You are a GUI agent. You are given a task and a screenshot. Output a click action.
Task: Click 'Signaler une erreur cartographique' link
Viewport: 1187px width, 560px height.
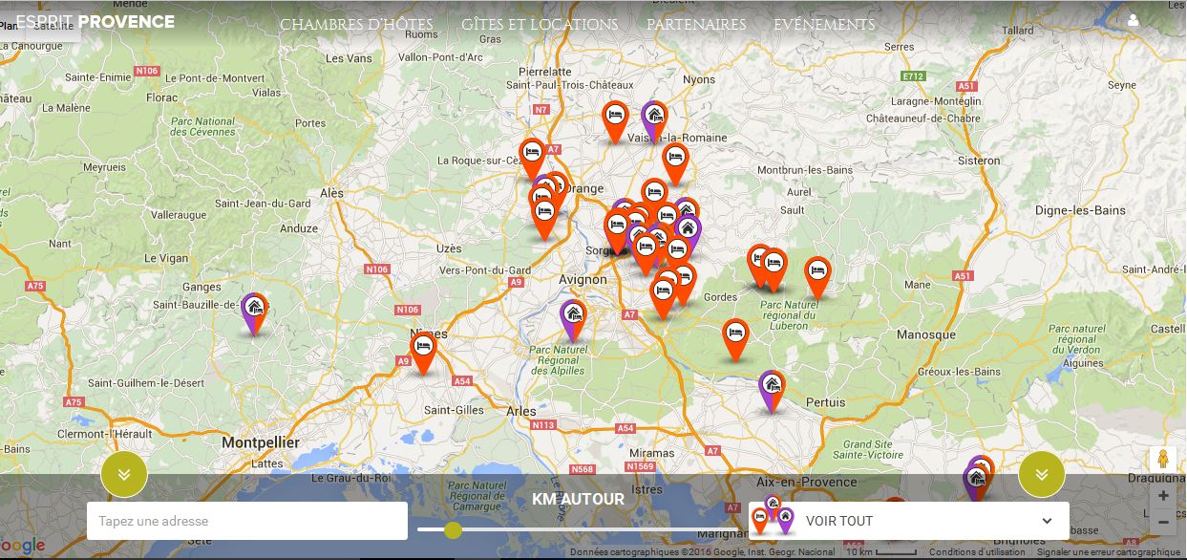coord(1109,552)
